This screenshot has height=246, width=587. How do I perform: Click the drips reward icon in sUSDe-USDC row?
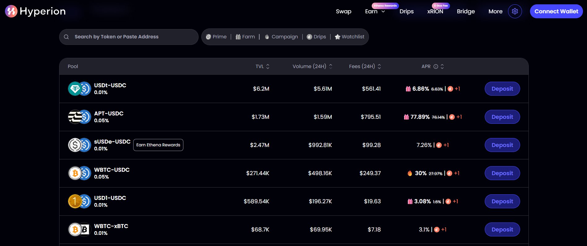(439, 145)
